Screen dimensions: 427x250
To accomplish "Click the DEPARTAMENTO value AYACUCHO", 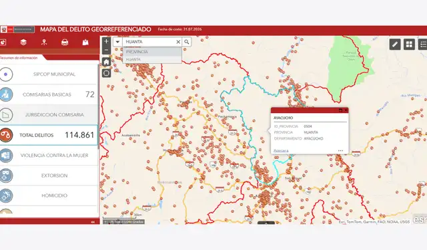I will [314, 138].
